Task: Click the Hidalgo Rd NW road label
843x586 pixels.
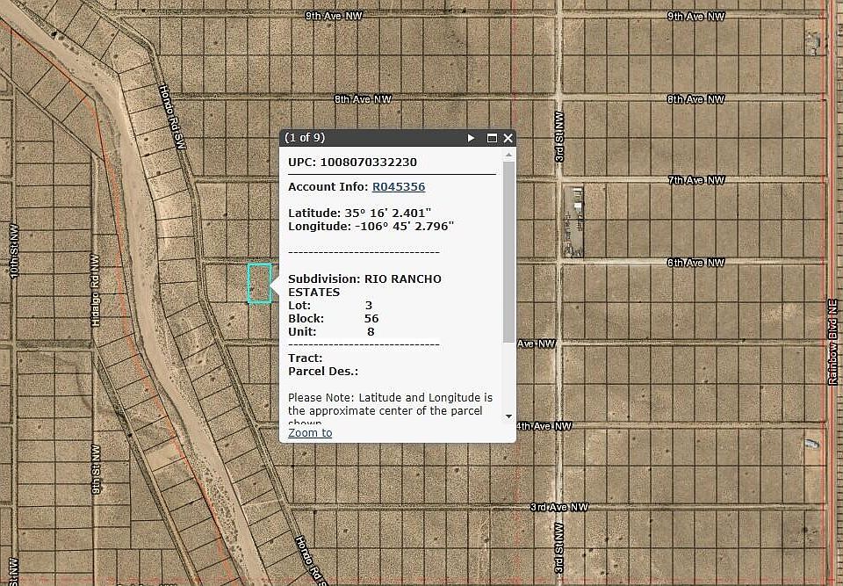Action: pyautogui.click(x=95, y=292)
